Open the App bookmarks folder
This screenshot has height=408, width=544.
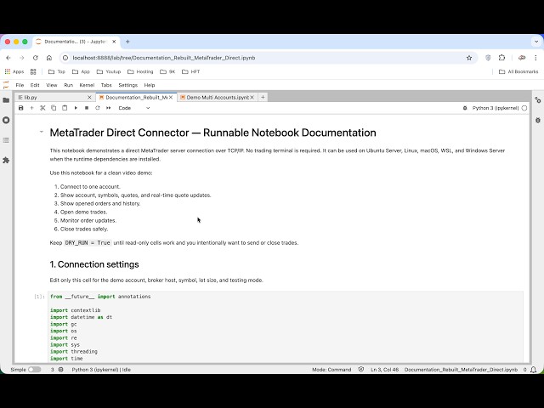click(x=81, y=71)
